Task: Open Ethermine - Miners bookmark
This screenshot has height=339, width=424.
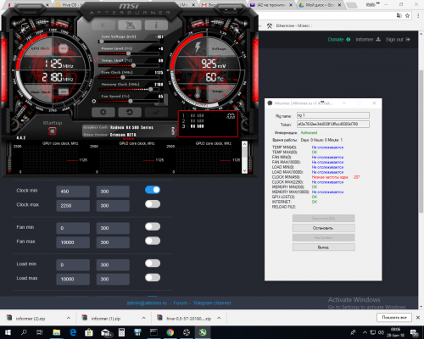Action: (x=289, y=25)
